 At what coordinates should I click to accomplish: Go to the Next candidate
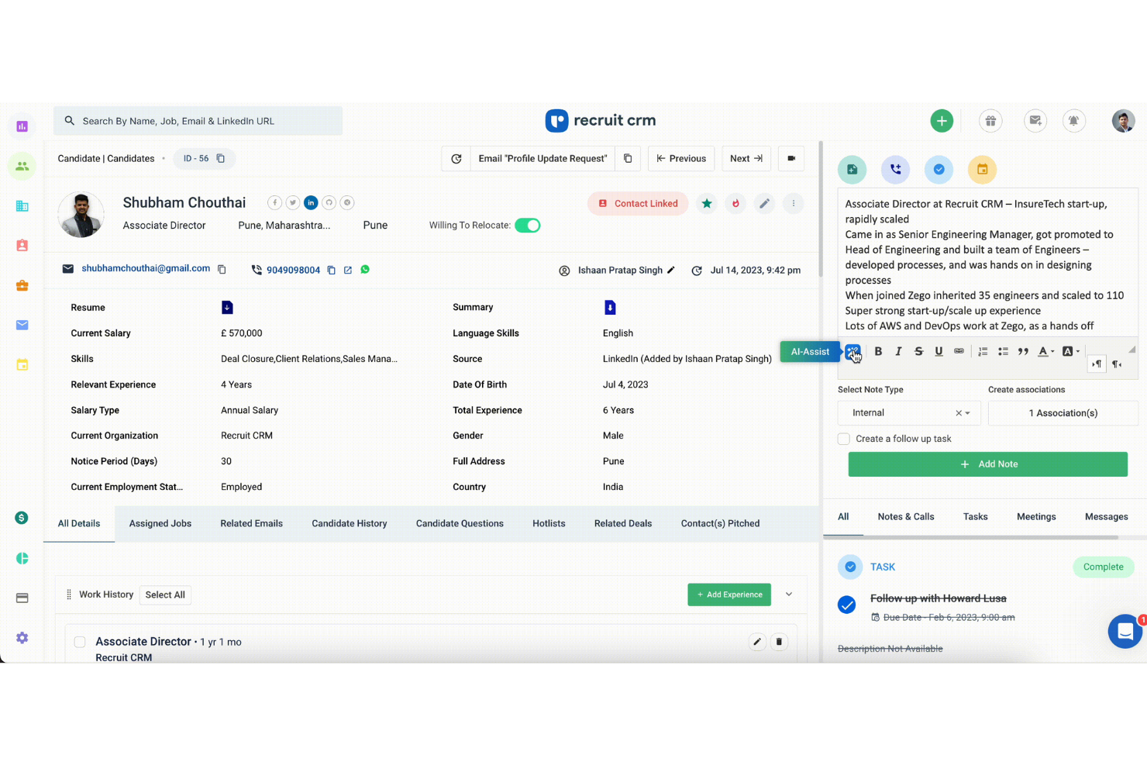pos(746,158)
